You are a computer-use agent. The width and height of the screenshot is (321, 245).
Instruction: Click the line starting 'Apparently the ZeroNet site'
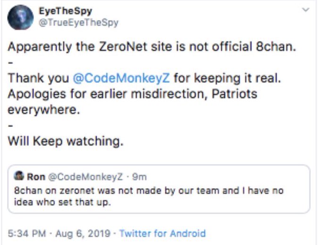152,48
